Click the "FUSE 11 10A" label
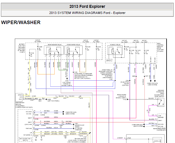175x143 pixels. coord(132,52)
